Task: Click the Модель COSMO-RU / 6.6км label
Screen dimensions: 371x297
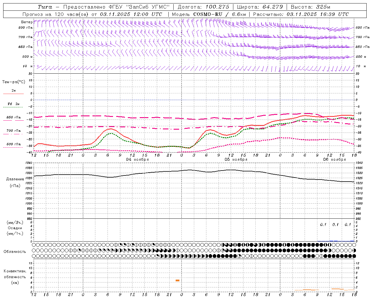Action: (x=209, y=14)
